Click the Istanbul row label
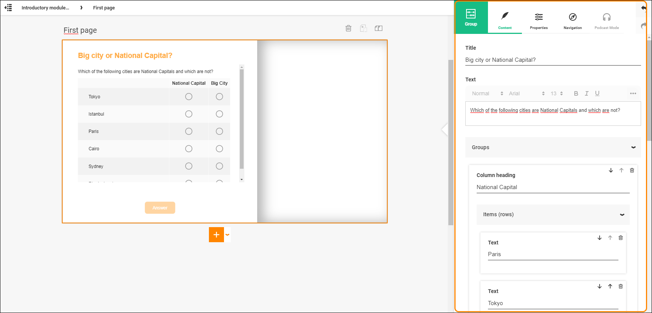This screenshot has height=313, width=652. (x=96, y=114)
